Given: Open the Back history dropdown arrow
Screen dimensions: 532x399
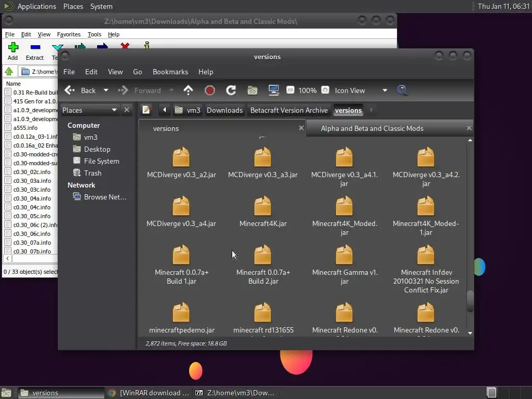Looking at the screenshot, I should (x=106, y=90).
